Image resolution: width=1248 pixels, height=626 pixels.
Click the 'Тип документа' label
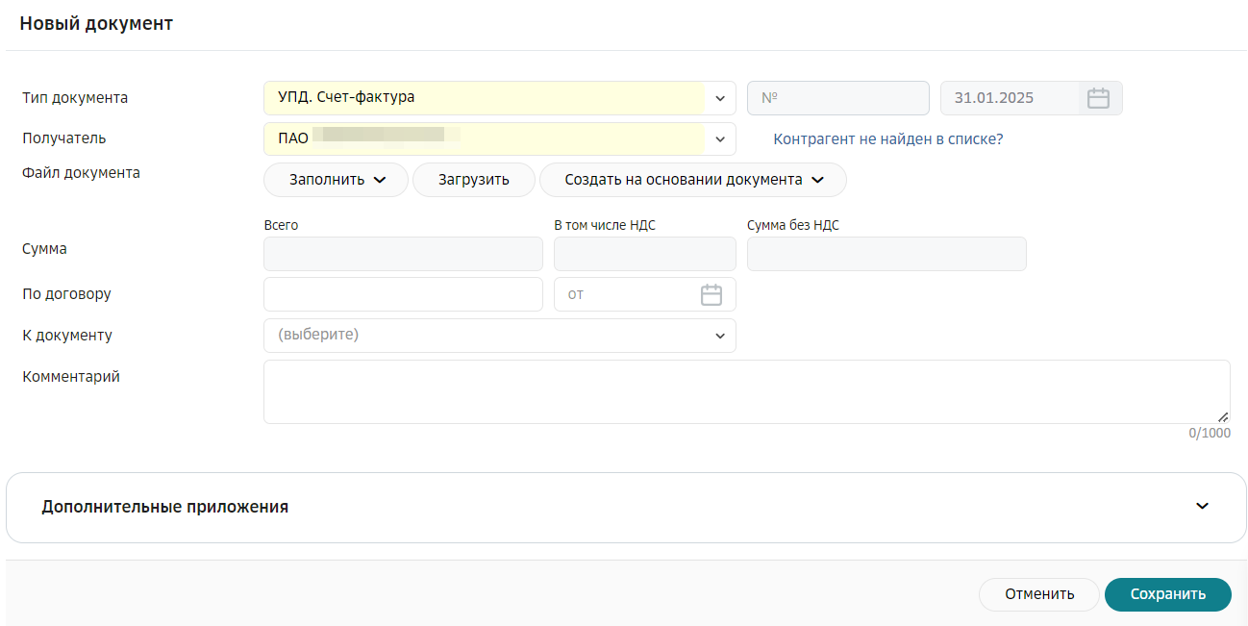click(75, 98)
